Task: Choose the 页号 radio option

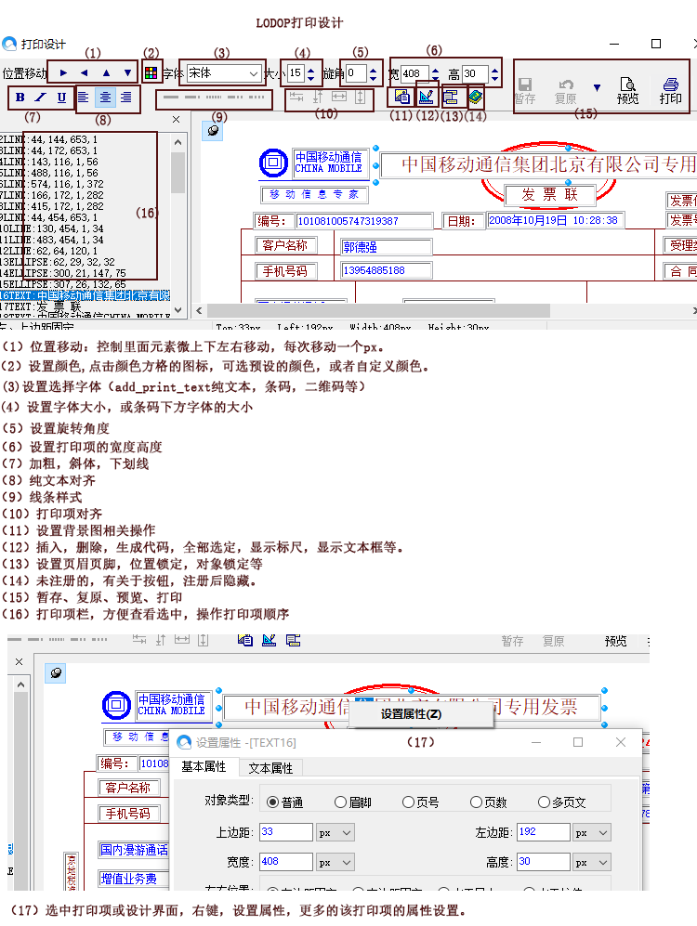Action: point(408,802)
